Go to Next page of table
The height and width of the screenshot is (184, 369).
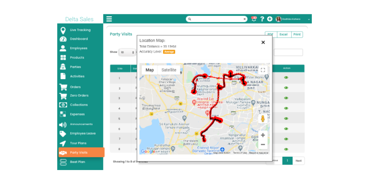[299, 161]
